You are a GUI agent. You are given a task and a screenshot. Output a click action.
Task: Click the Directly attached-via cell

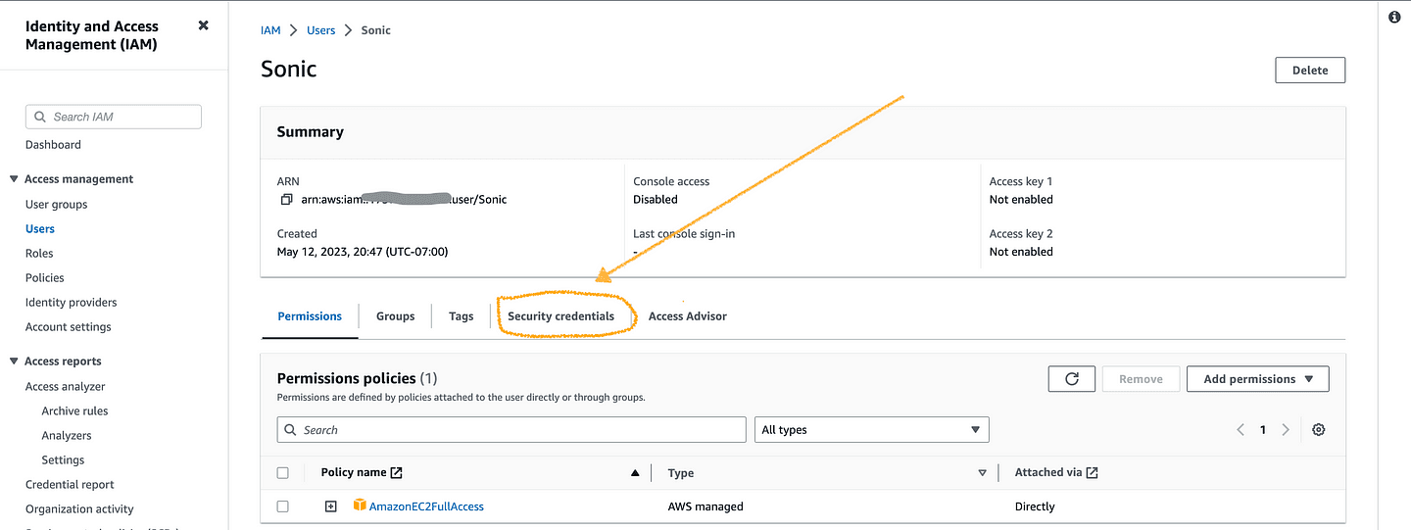[x=1035, y=506]
